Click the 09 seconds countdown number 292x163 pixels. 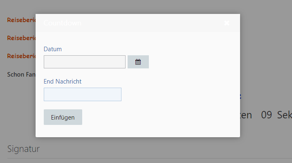267,115
